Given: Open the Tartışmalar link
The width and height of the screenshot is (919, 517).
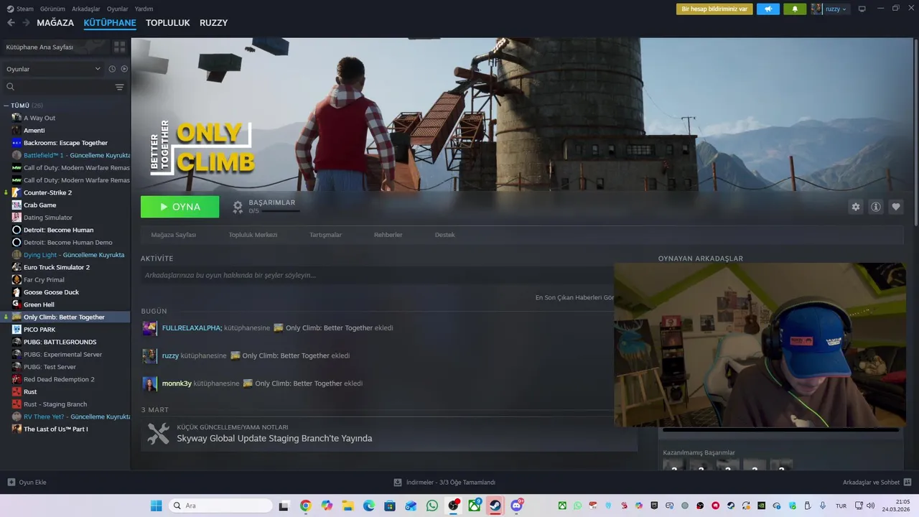Looking at the screenshot, I should point(325,235).
